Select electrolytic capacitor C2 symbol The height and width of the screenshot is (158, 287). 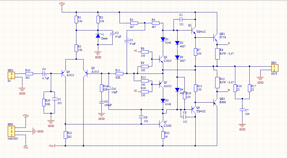(x=112, y=34)
